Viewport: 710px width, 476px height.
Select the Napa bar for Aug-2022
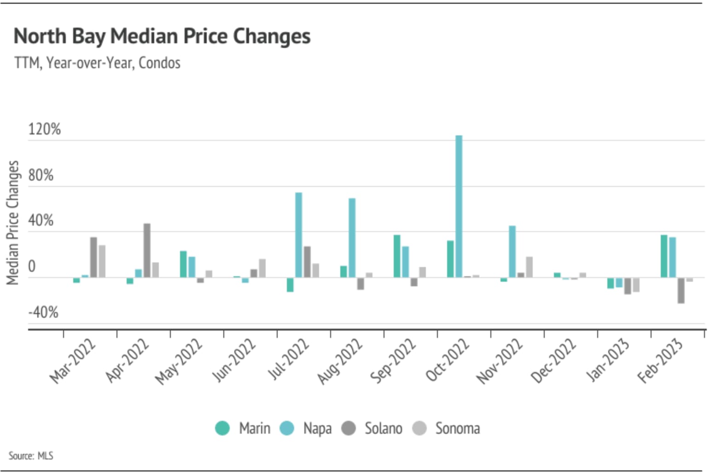[352, 238]
